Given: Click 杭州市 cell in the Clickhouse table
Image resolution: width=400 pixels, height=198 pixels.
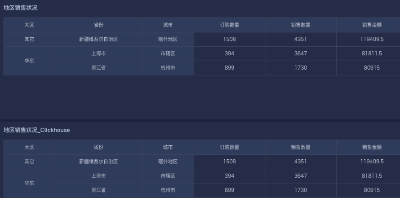Looking at the screenshot, I should click(x=168, y=190).
